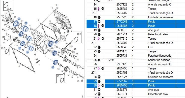
Task: Select part number 2772066 in the list
Action: tap(122, 22)
